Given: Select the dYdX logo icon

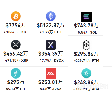Looking at the screenshot, I should click(x=51, y=45).
